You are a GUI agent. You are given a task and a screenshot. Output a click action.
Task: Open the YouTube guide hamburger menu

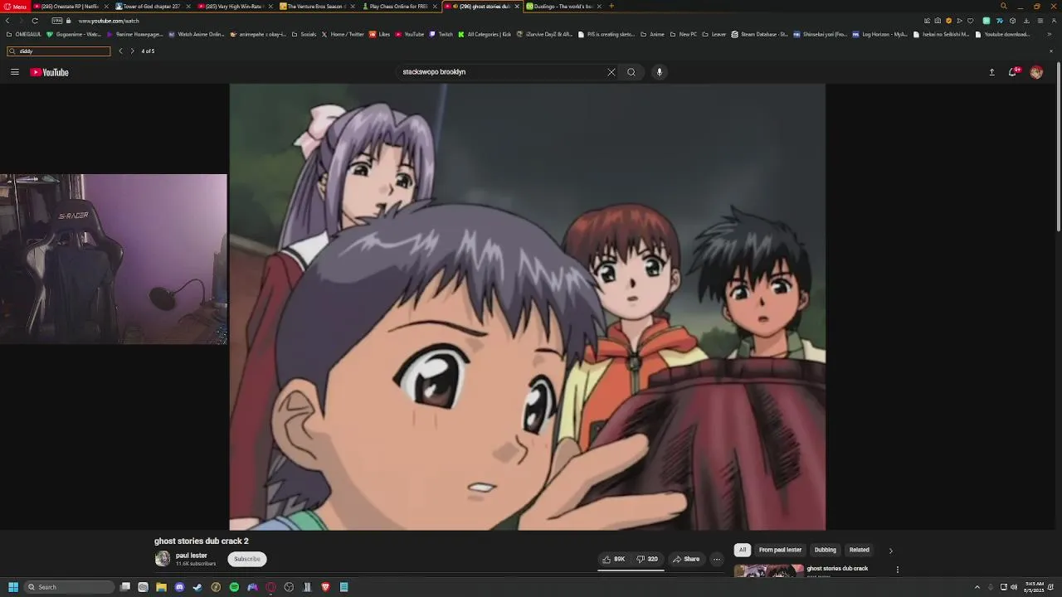pos(15,72)
